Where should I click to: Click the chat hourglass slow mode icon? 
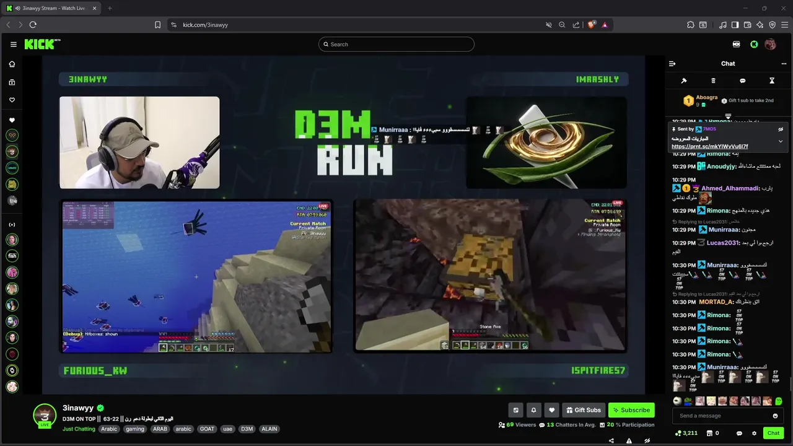pos(772,81)
